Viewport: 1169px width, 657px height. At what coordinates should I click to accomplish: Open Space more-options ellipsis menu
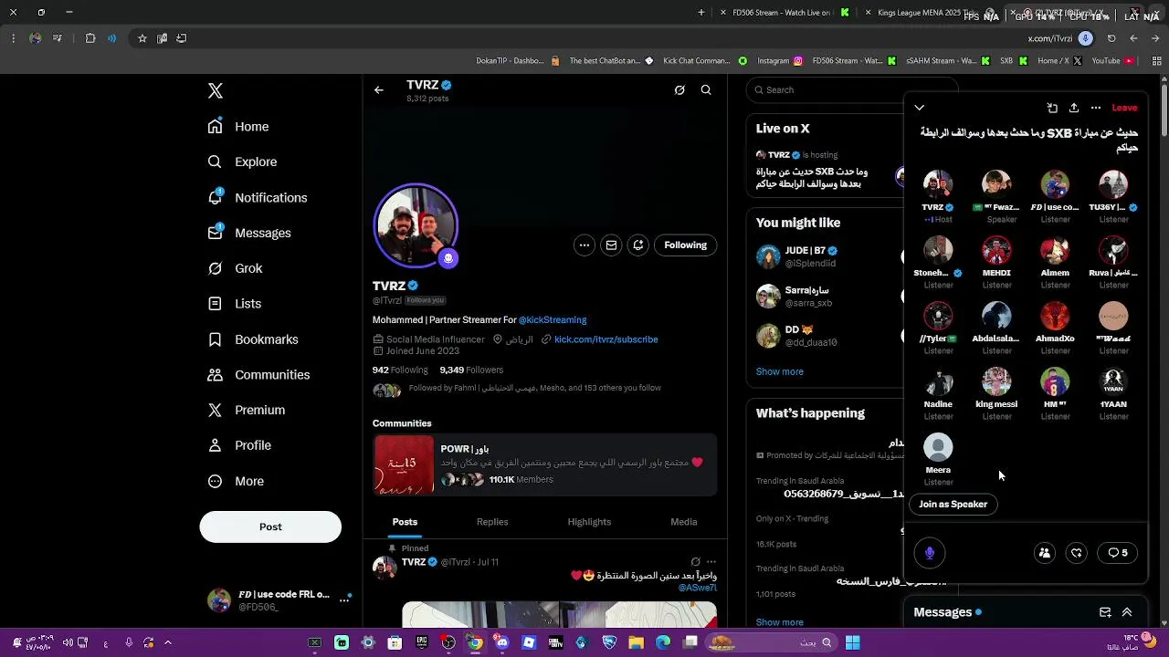tap(1096, 108)
